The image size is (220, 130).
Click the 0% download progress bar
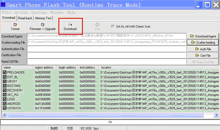(110, 122)
